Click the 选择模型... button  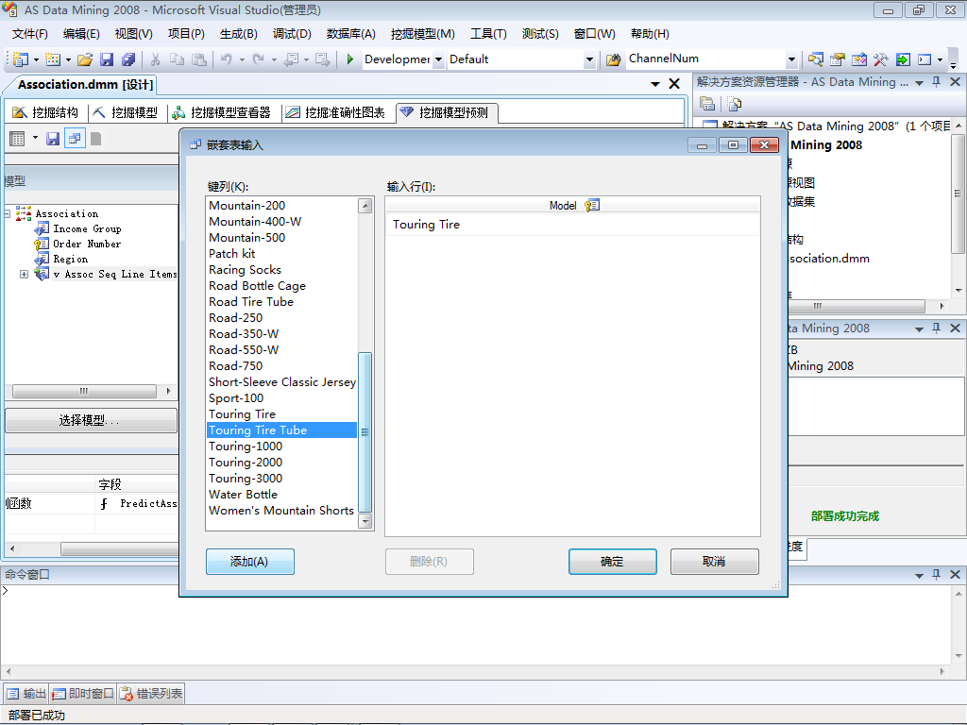pos(92,420)
